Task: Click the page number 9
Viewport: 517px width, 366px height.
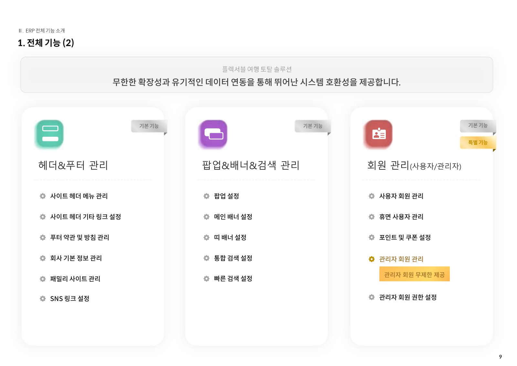Action: tap(501, 357)
